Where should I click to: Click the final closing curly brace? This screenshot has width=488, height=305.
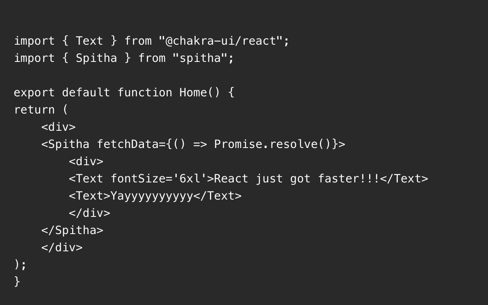(17, 282)
